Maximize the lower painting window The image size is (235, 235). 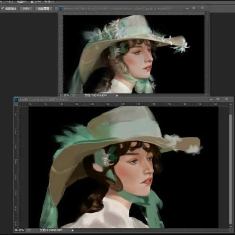coord(218,99)
